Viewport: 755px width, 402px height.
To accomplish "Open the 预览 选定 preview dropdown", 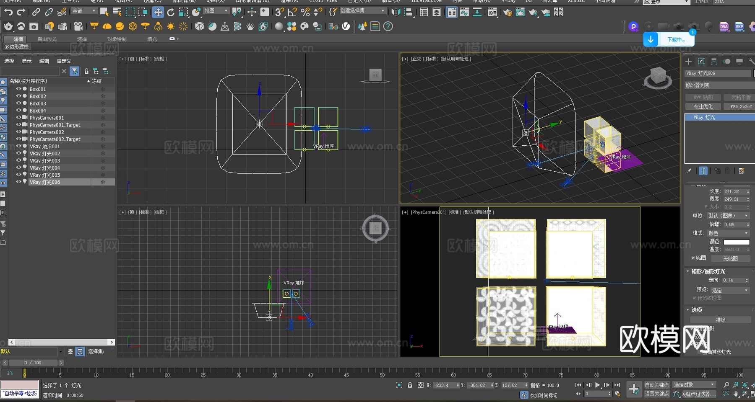I will [730, 290].
